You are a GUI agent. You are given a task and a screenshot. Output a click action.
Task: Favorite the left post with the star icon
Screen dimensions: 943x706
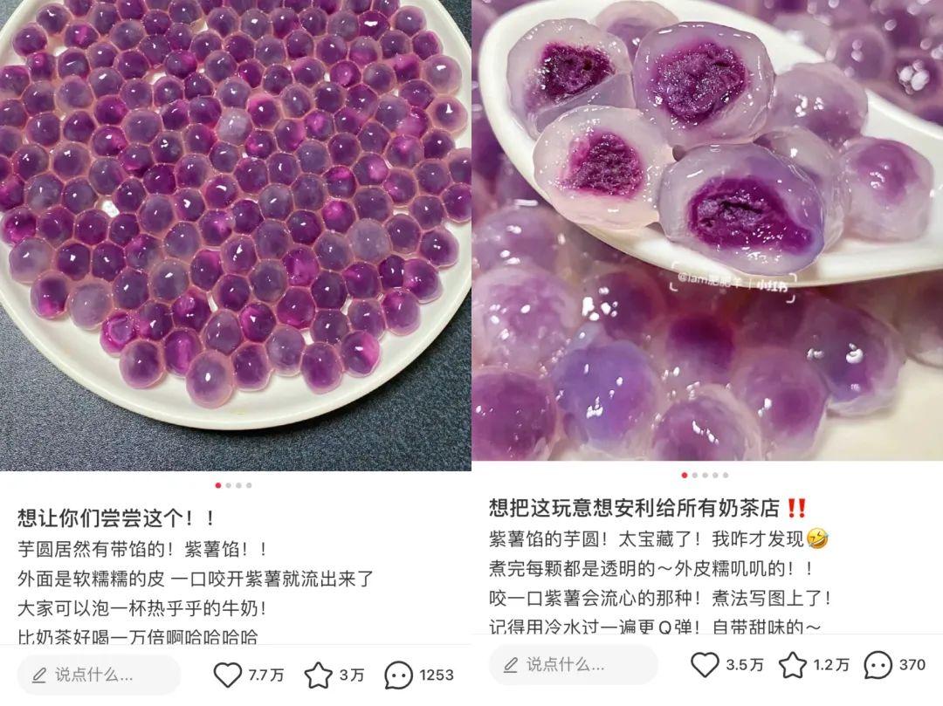[318, 675]
